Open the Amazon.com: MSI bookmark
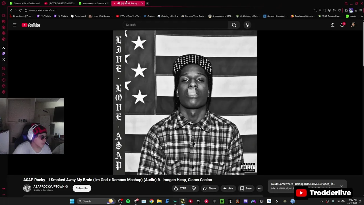364x205 pixels. (x=220, y=16)
